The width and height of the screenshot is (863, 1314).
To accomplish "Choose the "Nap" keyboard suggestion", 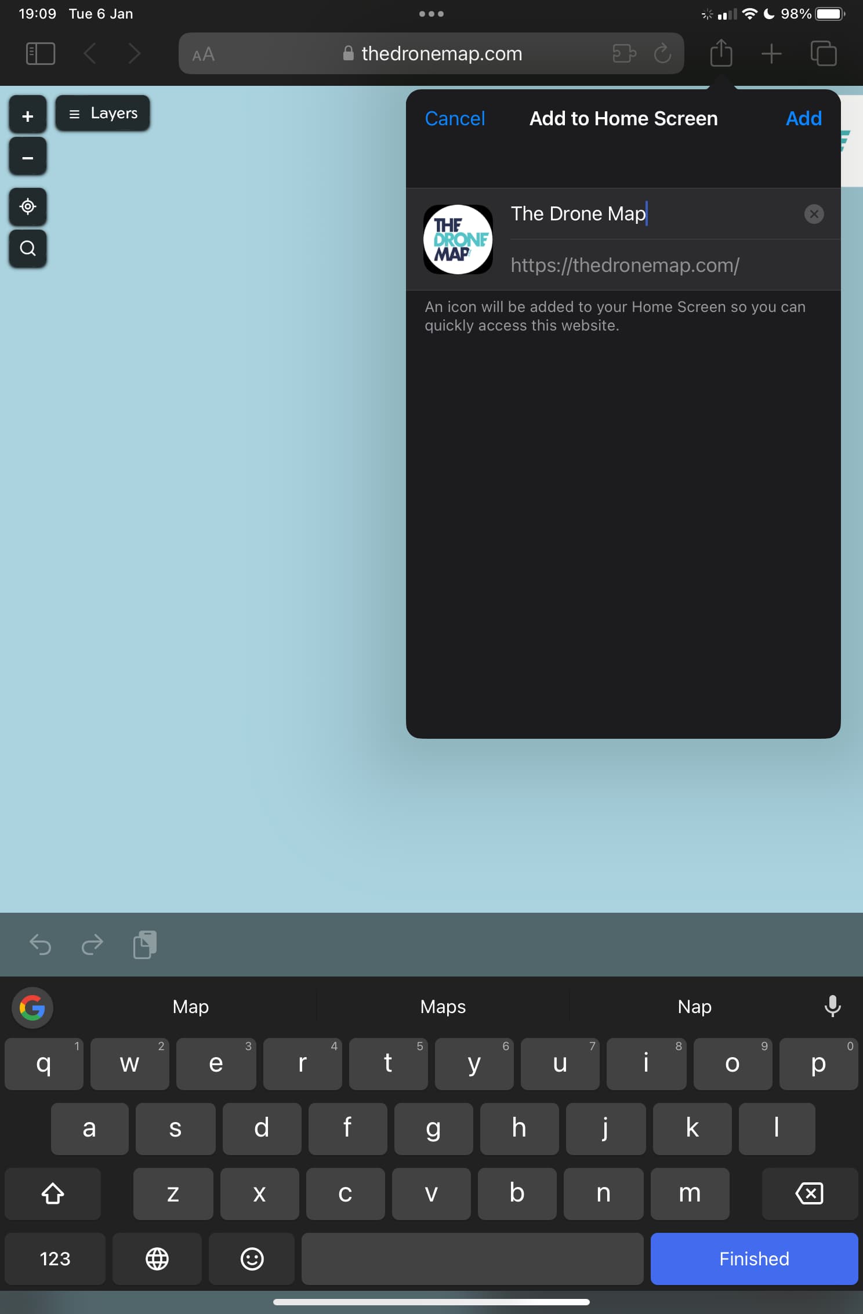I will [694, 1007].
